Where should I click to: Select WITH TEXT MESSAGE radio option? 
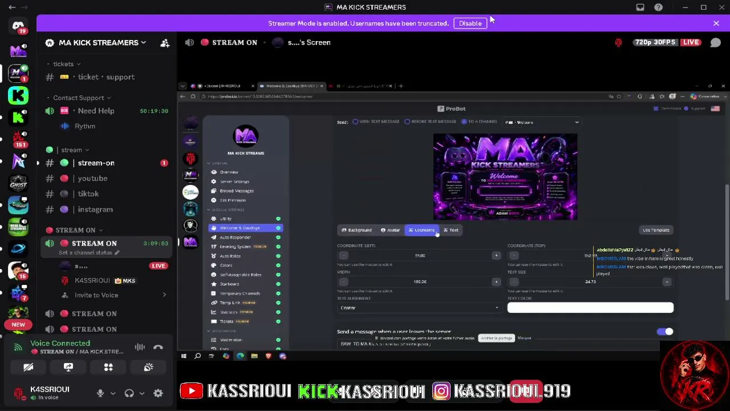[355, 122]
